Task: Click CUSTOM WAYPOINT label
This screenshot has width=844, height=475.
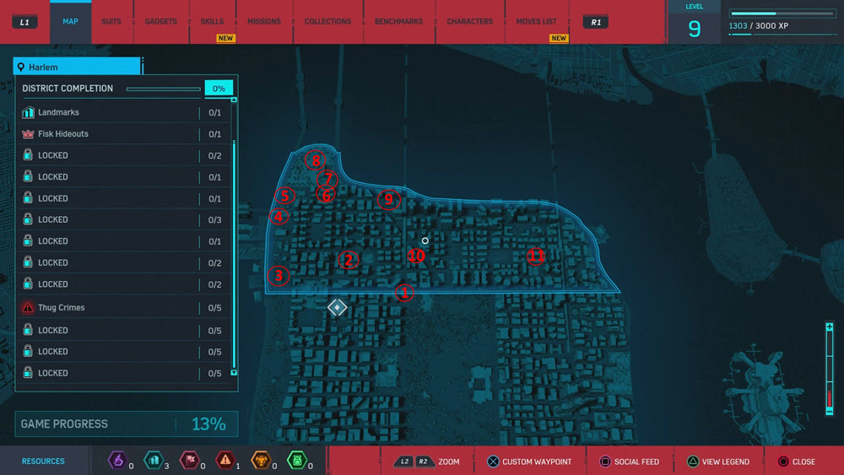Action: point(536,462)
